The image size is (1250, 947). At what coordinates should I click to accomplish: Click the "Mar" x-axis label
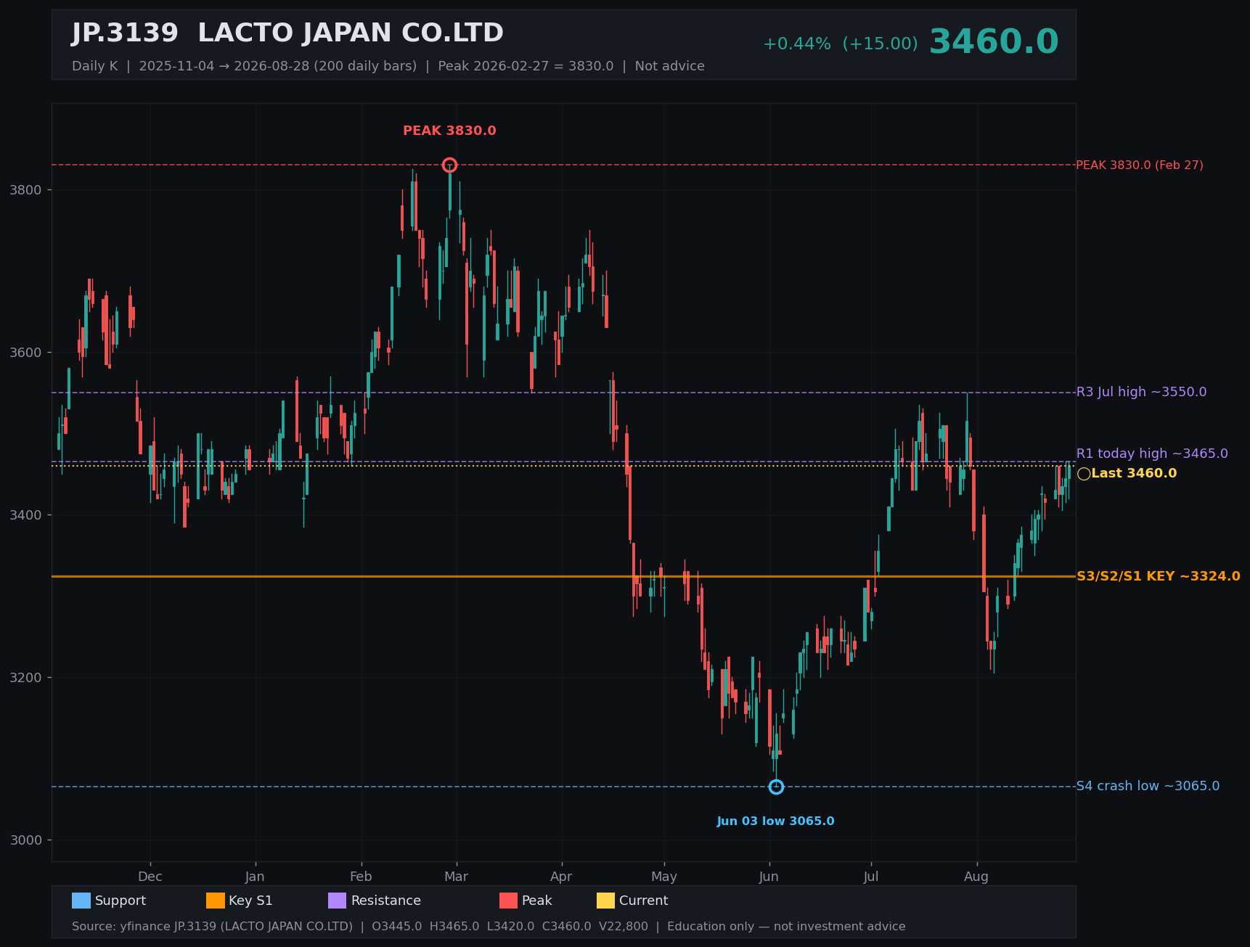[456, 877]
